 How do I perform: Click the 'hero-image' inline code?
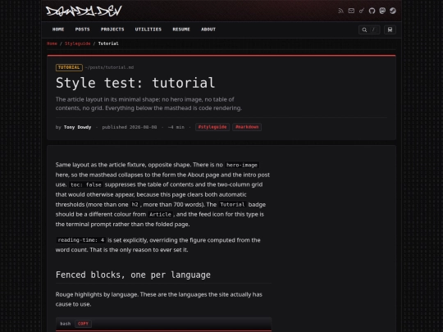[242, 165]
